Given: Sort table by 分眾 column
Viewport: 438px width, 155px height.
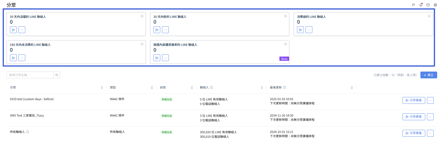Looking at the screenshot, I should [102, 88].
